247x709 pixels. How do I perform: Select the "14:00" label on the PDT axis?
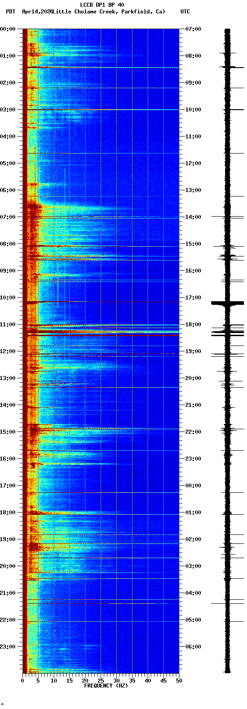coord(8,405)
